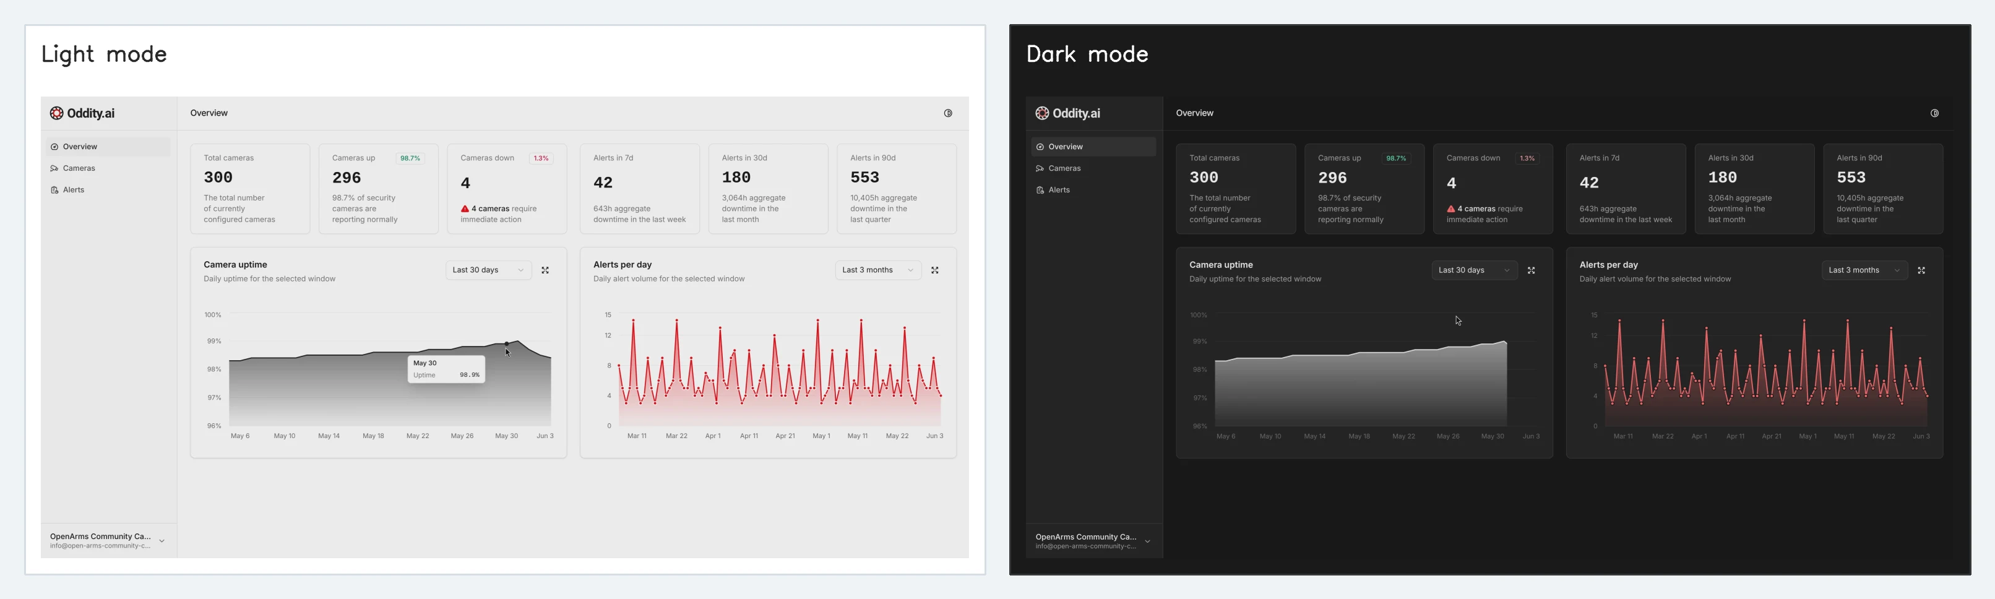Toggle theme icon in dark mode header
The height and width of the screenshot is (599, 1995).
(1934, 113)
